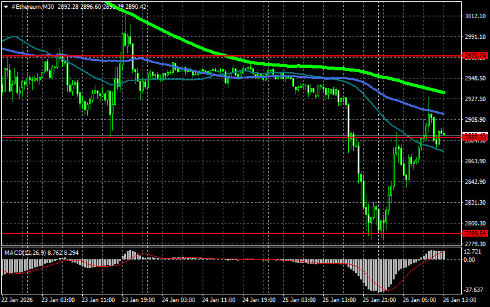Screen dimensions: 490x307
Task: Click the 2927.50 price scale value
Action: click(475, 99)
